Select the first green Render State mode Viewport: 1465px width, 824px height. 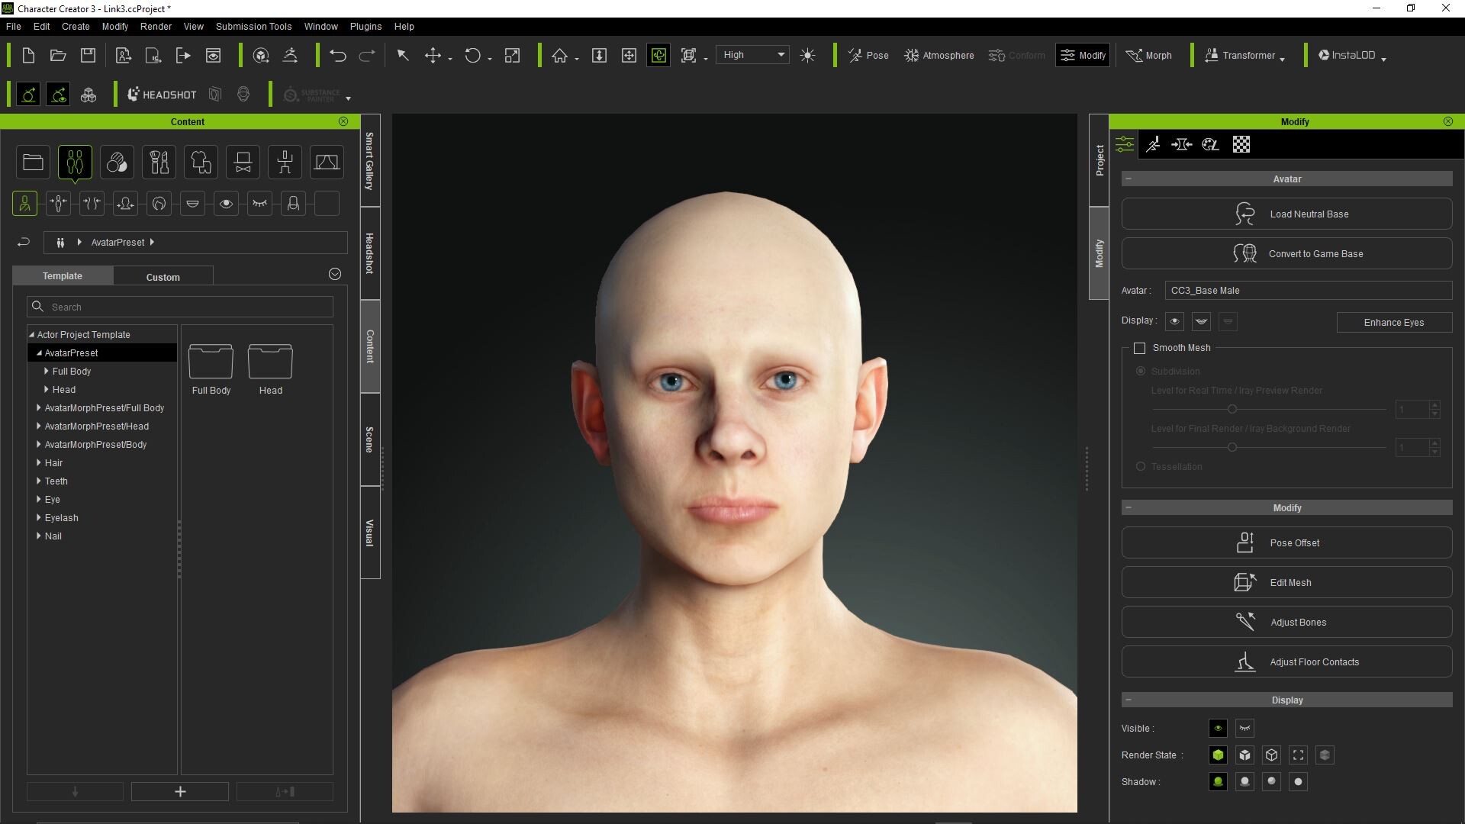pos(1218,755)
